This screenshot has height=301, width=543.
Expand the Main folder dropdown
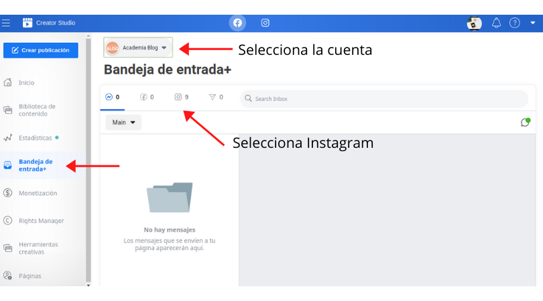[123, 122]
